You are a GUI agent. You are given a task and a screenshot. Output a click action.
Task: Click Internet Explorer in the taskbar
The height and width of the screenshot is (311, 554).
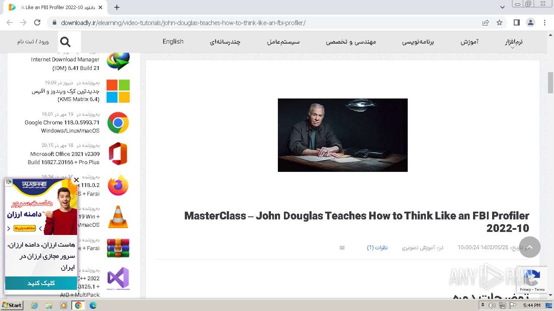(35, 305)
